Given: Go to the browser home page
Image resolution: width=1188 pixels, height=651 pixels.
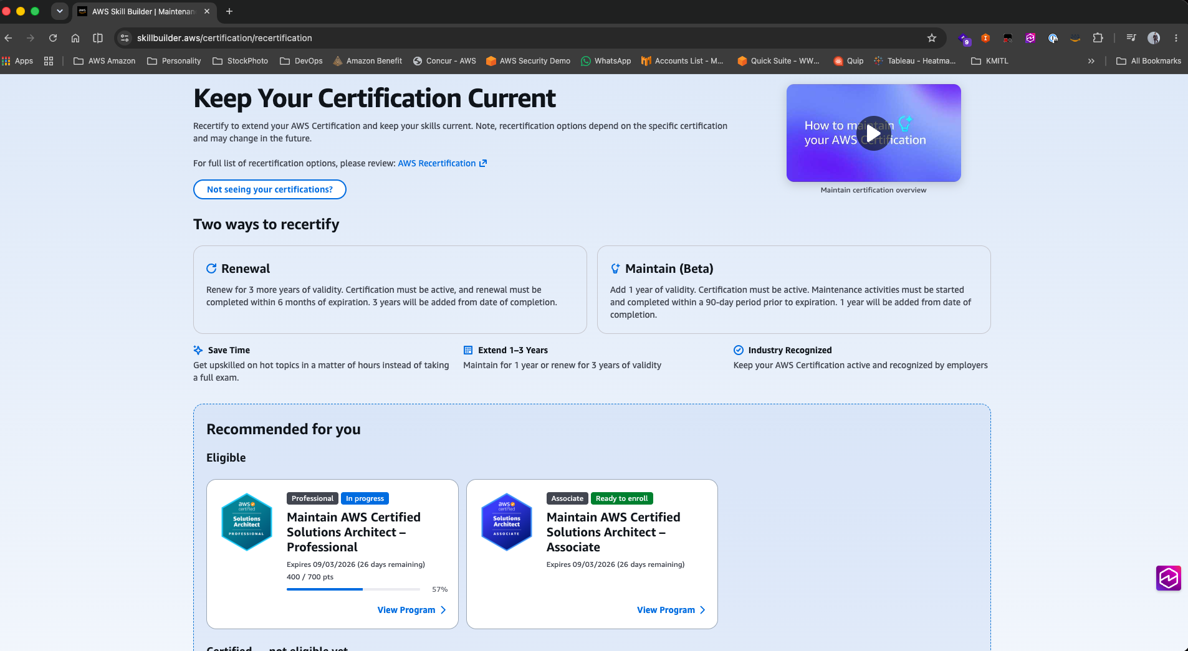Looking at the screenshot, I should (75, 38).
